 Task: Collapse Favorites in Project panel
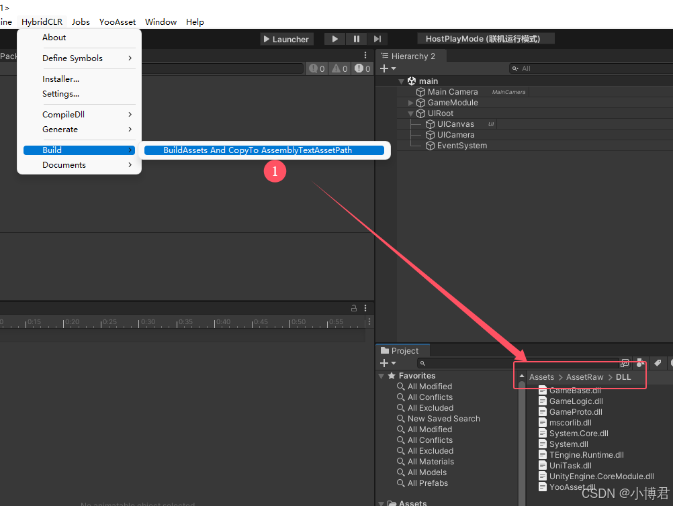tap(381, 376)
